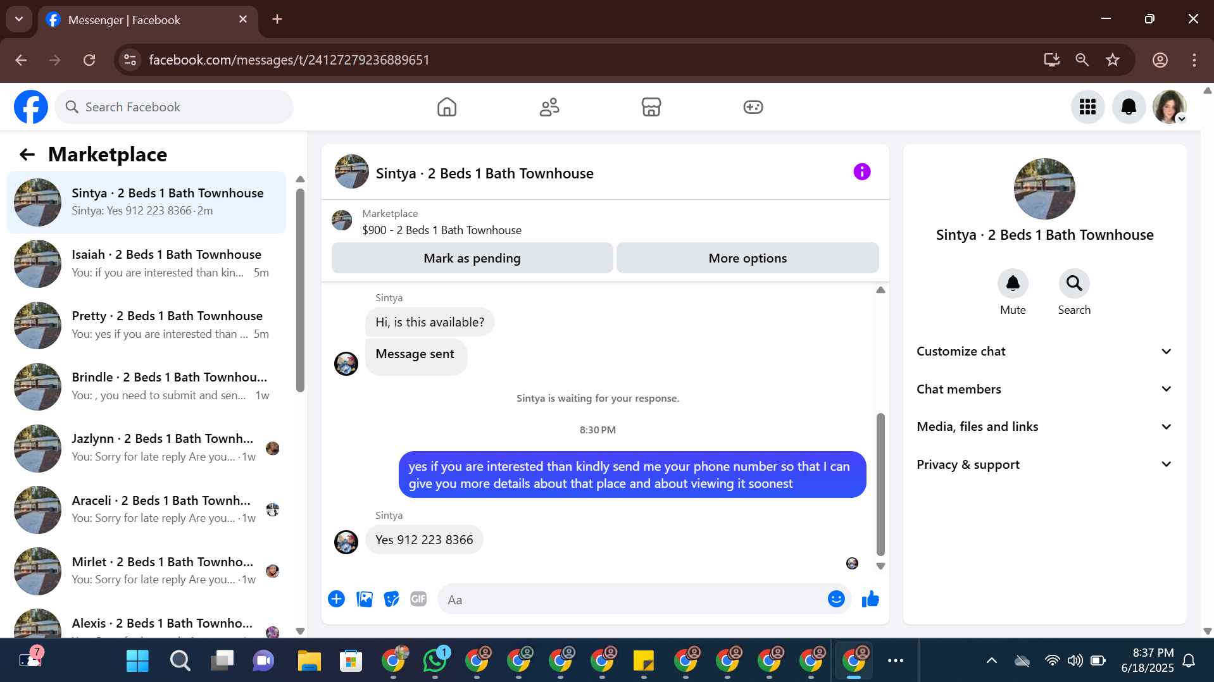Go back to the previous page

(21, 60)
